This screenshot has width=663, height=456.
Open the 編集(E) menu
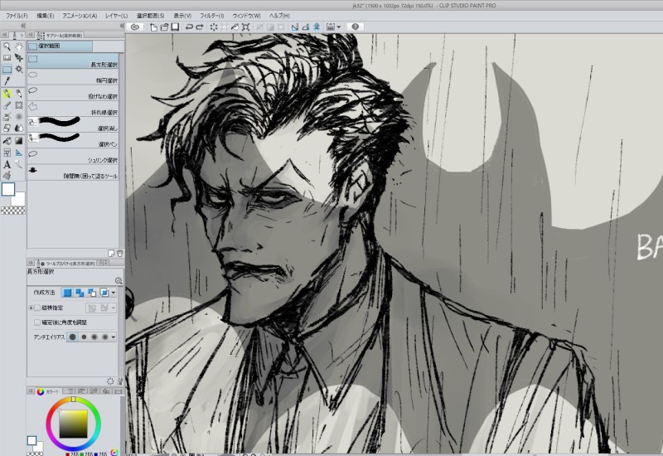point(46,16)
